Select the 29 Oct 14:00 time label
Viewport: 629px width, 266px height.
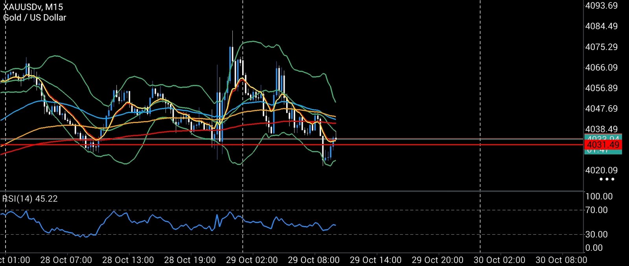[x=376, y=260]
